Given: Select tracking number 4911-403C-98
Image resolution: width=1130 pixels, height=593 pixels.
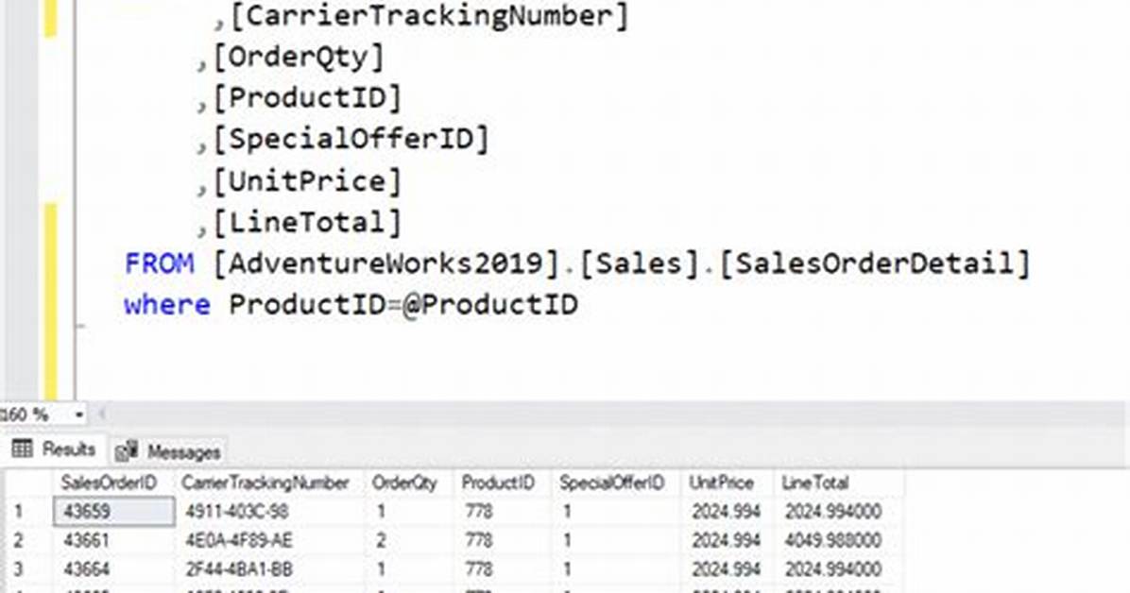Looking at the screenshot, I should [x=237, y=512].
